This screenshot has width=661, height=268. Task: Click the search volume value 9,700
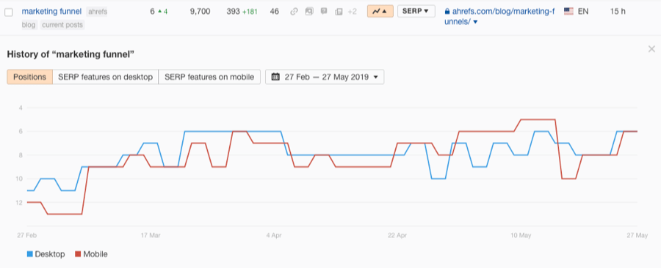click(x=200, y=12)
